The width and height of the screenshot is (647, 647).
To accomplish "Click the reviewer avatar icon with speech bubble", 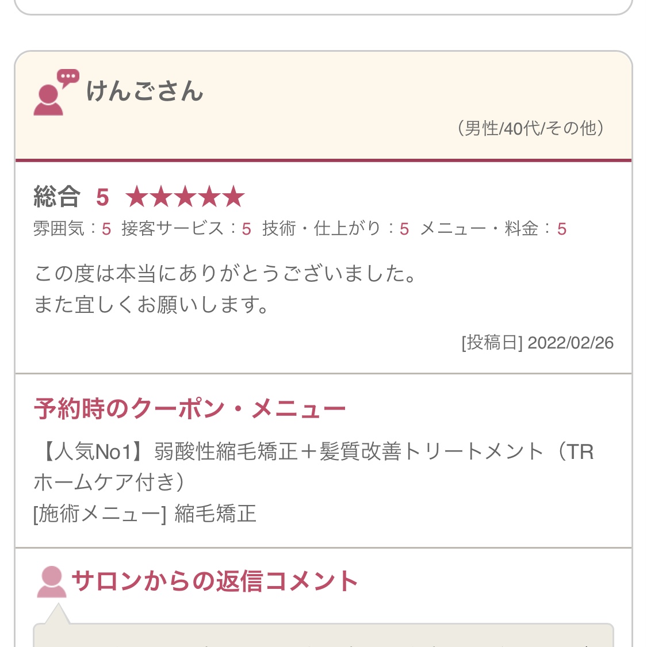I will (x=55, y=93).
